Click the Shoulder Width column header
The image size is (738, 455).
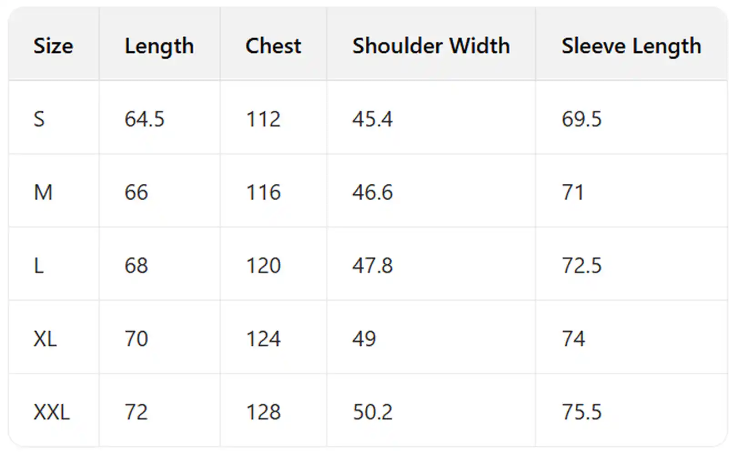(431, 46)
